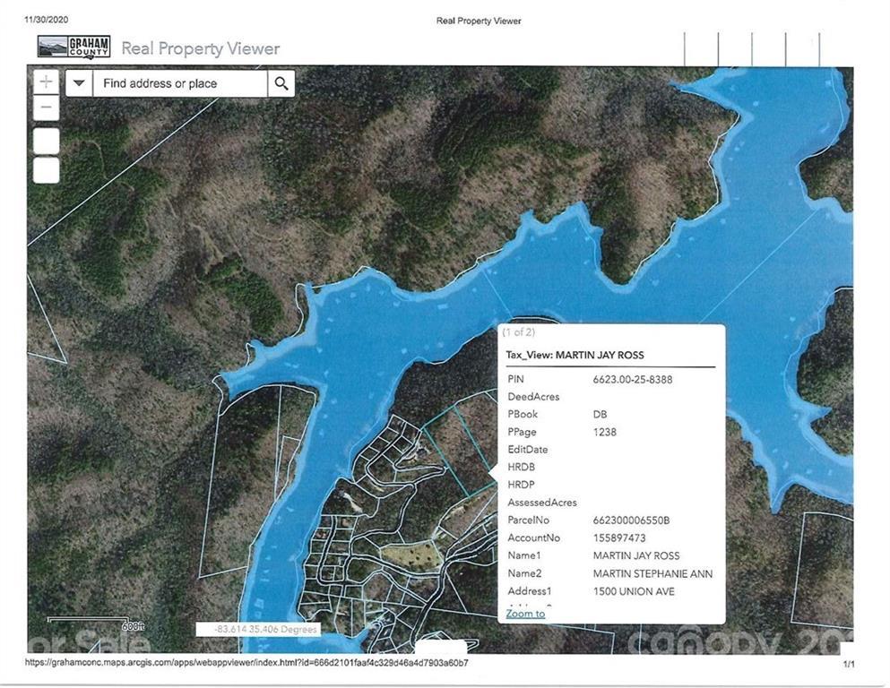Click the Graham County logo
This screenshot has width=890, height=688.
(73, 47)
